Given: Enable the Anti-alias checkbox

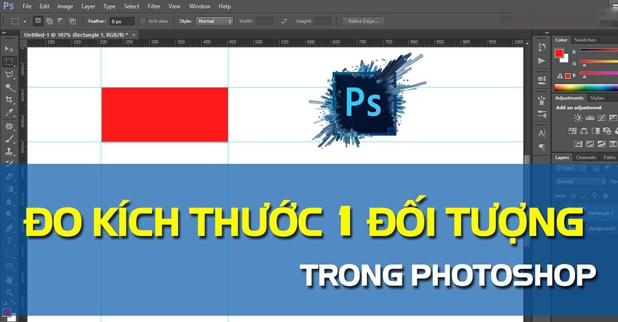Looking at the screenshot, I should 142,21.
